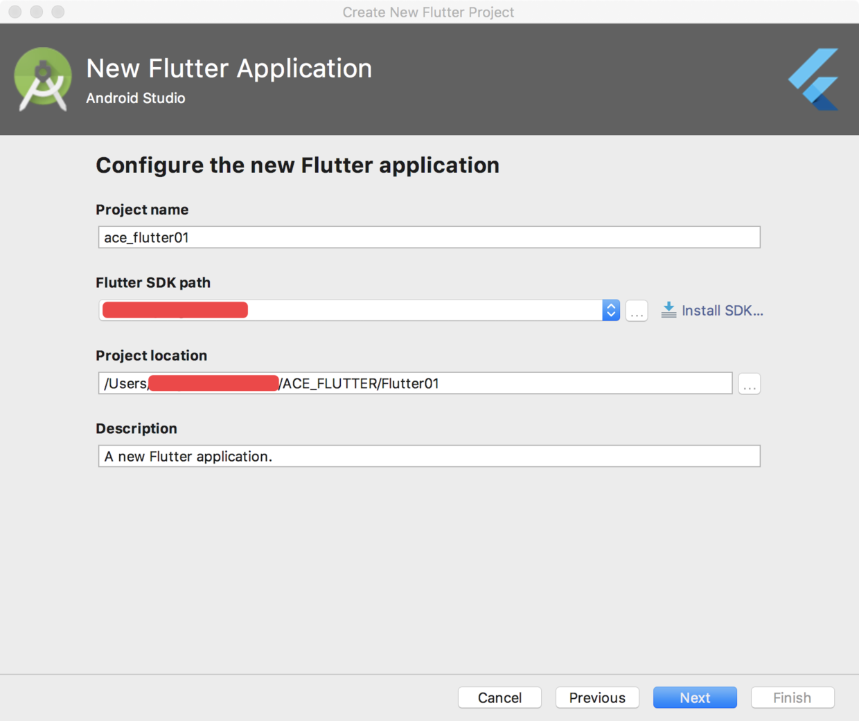Click the download icon beside Install SDK
Viewport: 859px width, 721px height.
pos(668,310)
